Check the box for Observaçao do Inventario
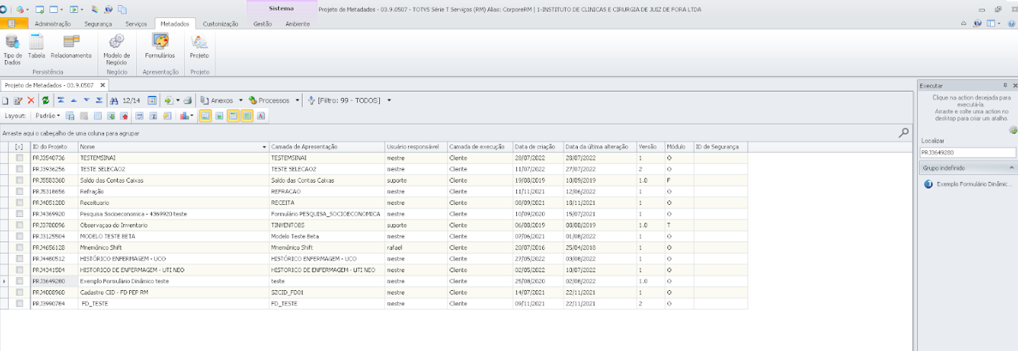Image resolution: width=1018 pixels, height=351 pixels. pyautogui.click(x=19, y=225)
